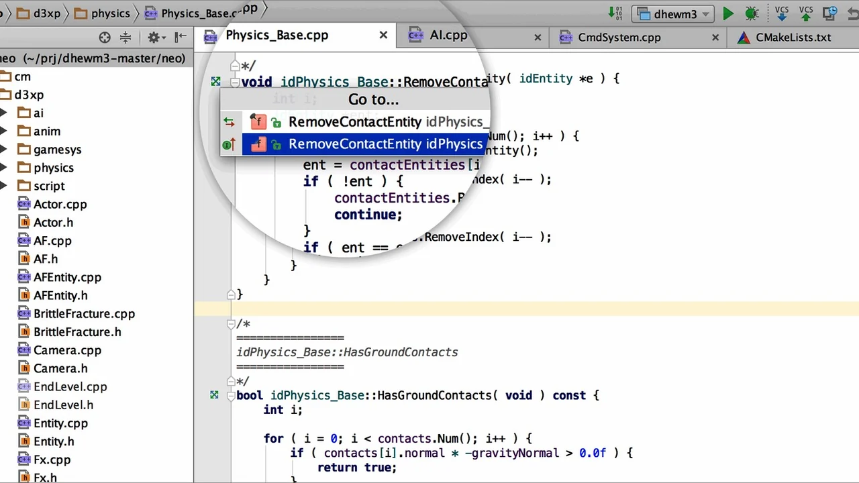Expand the gamesys folder
Screen dimensions: 859x483
click(4, 150)
